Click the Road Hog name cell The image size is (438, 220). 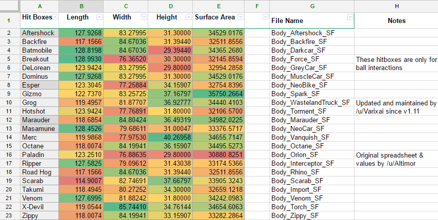[39, 172]
